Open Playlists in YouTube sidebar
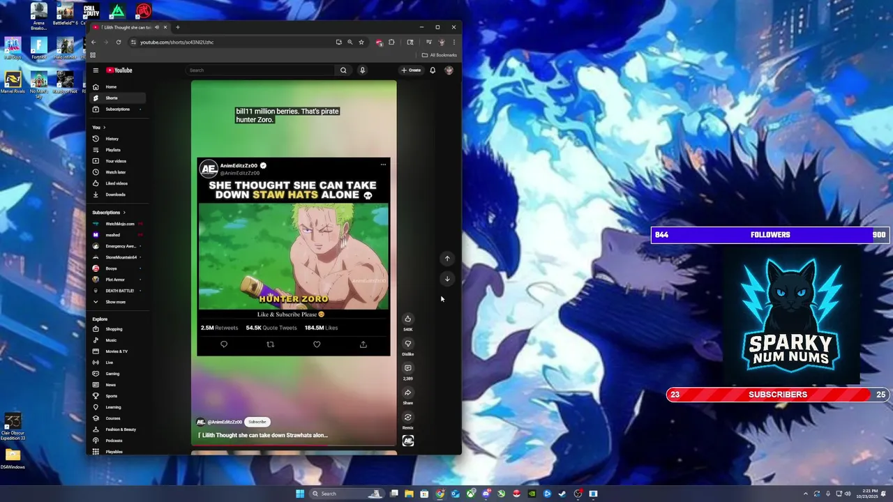This screenshot has width=893, height=502. coord(117,150)
